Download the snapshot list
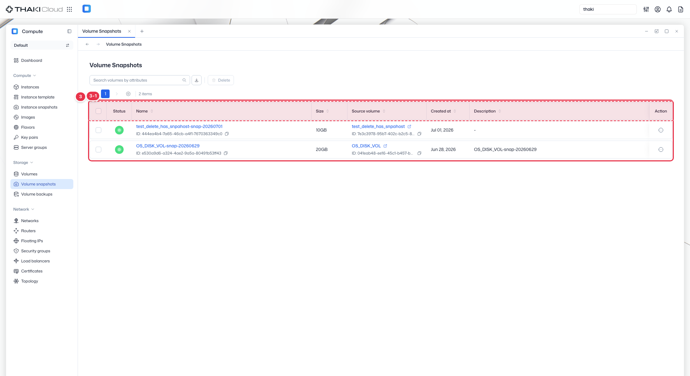Viewport: 690px width, 376px height. [x=197, y=80]
